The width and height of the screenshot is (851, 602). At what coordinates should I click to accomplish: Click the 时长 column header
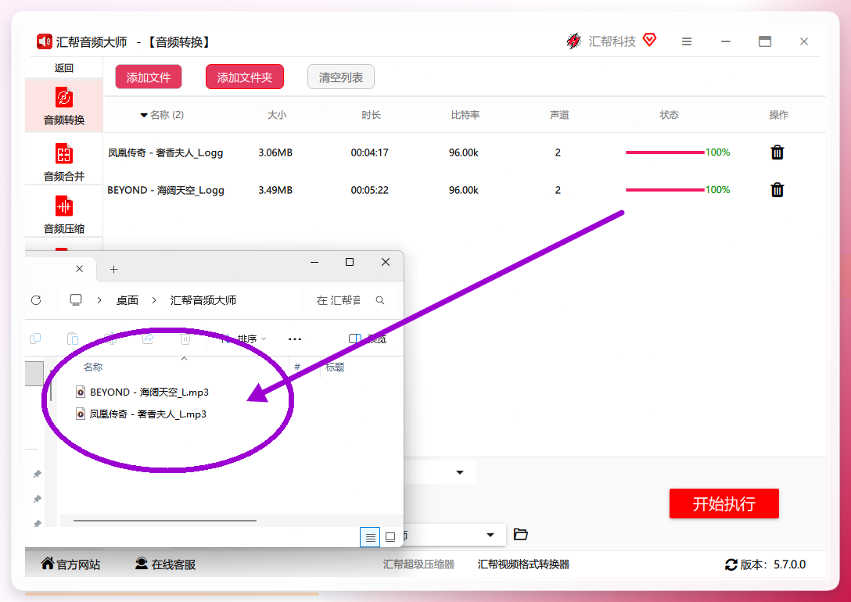tap(372, 115)
